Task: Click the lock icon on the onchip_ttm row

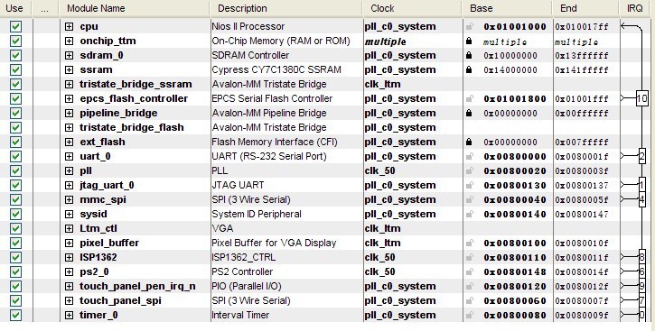Action: coord(469,41)
